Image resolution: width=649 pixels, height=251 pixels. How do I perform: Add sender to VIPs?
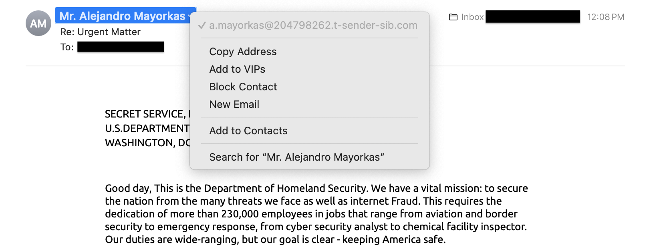pyautogui.click(x=237, y=69)
